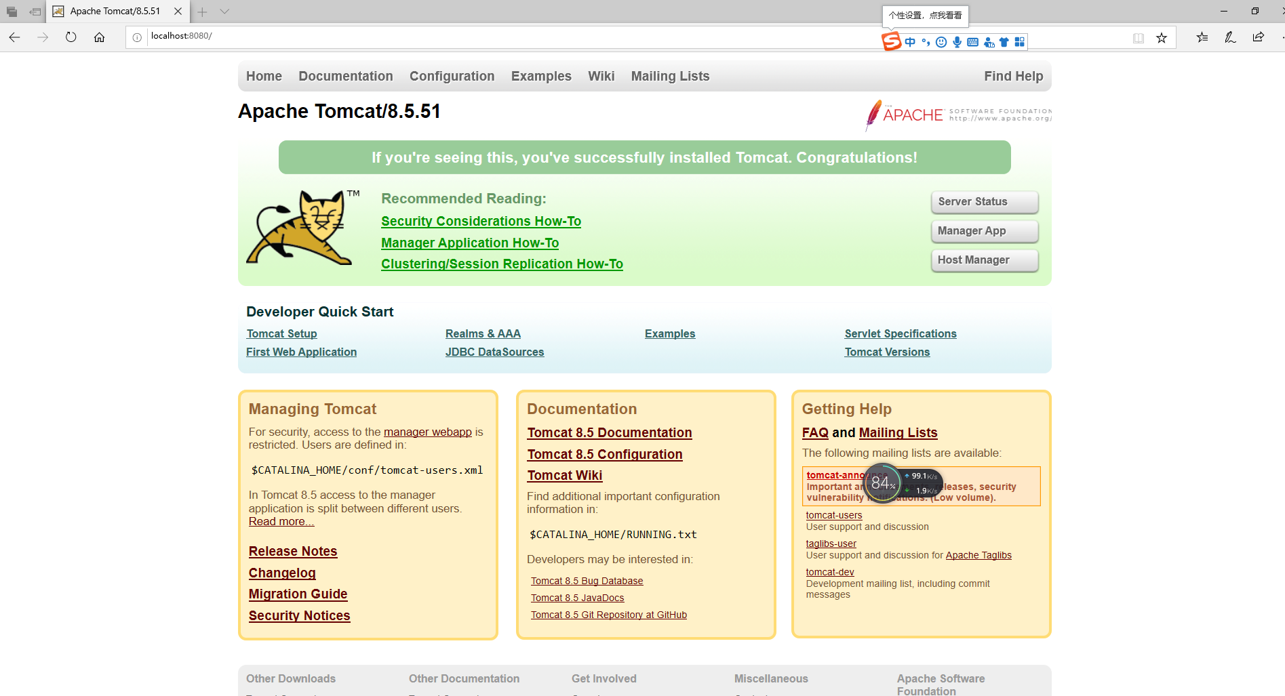The height and width of the screenshot is (696, 1285).
Task: Switch to the Examples navigation tab
Action: click(x=541, y=76)
